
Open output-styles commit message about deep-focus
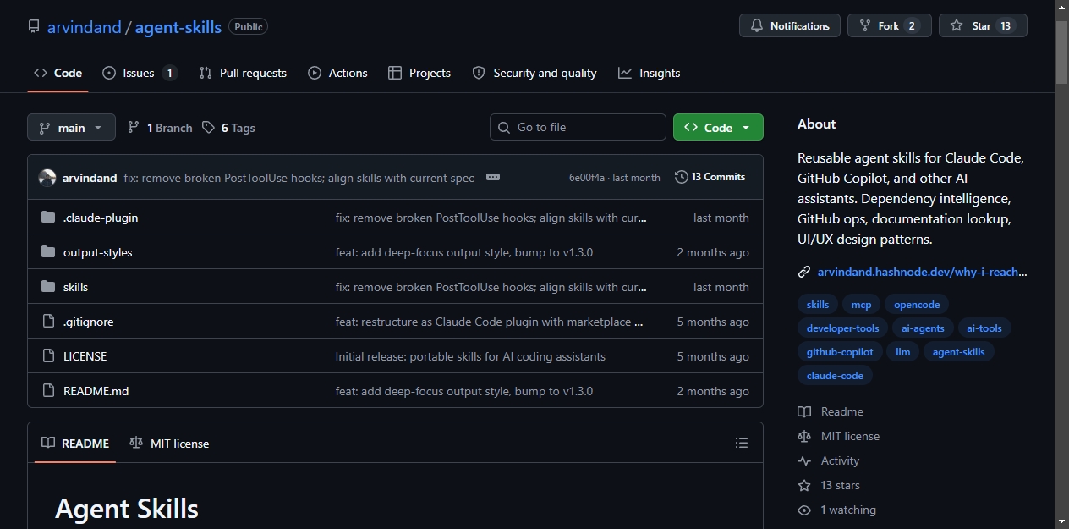click(464, 252)
